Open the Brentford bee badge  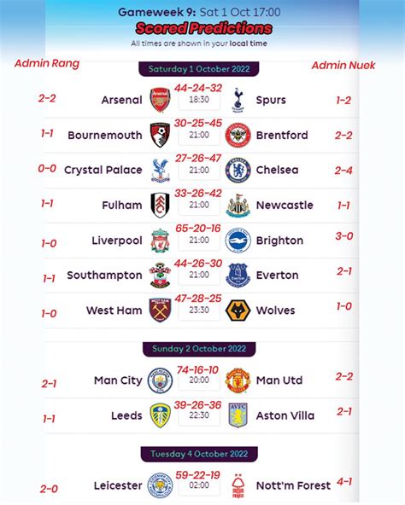(238, 135)
